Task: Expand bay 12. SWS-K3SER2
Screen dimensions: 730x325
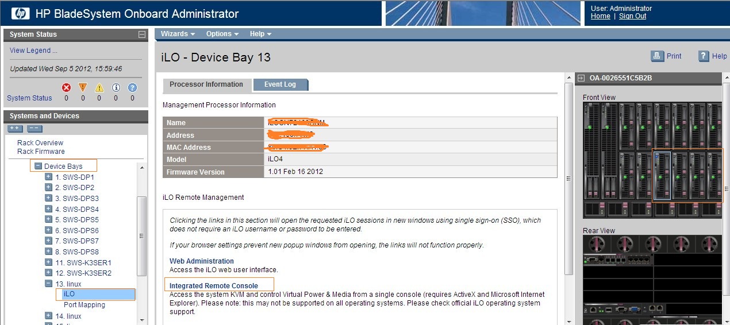Action: point(49,273)
